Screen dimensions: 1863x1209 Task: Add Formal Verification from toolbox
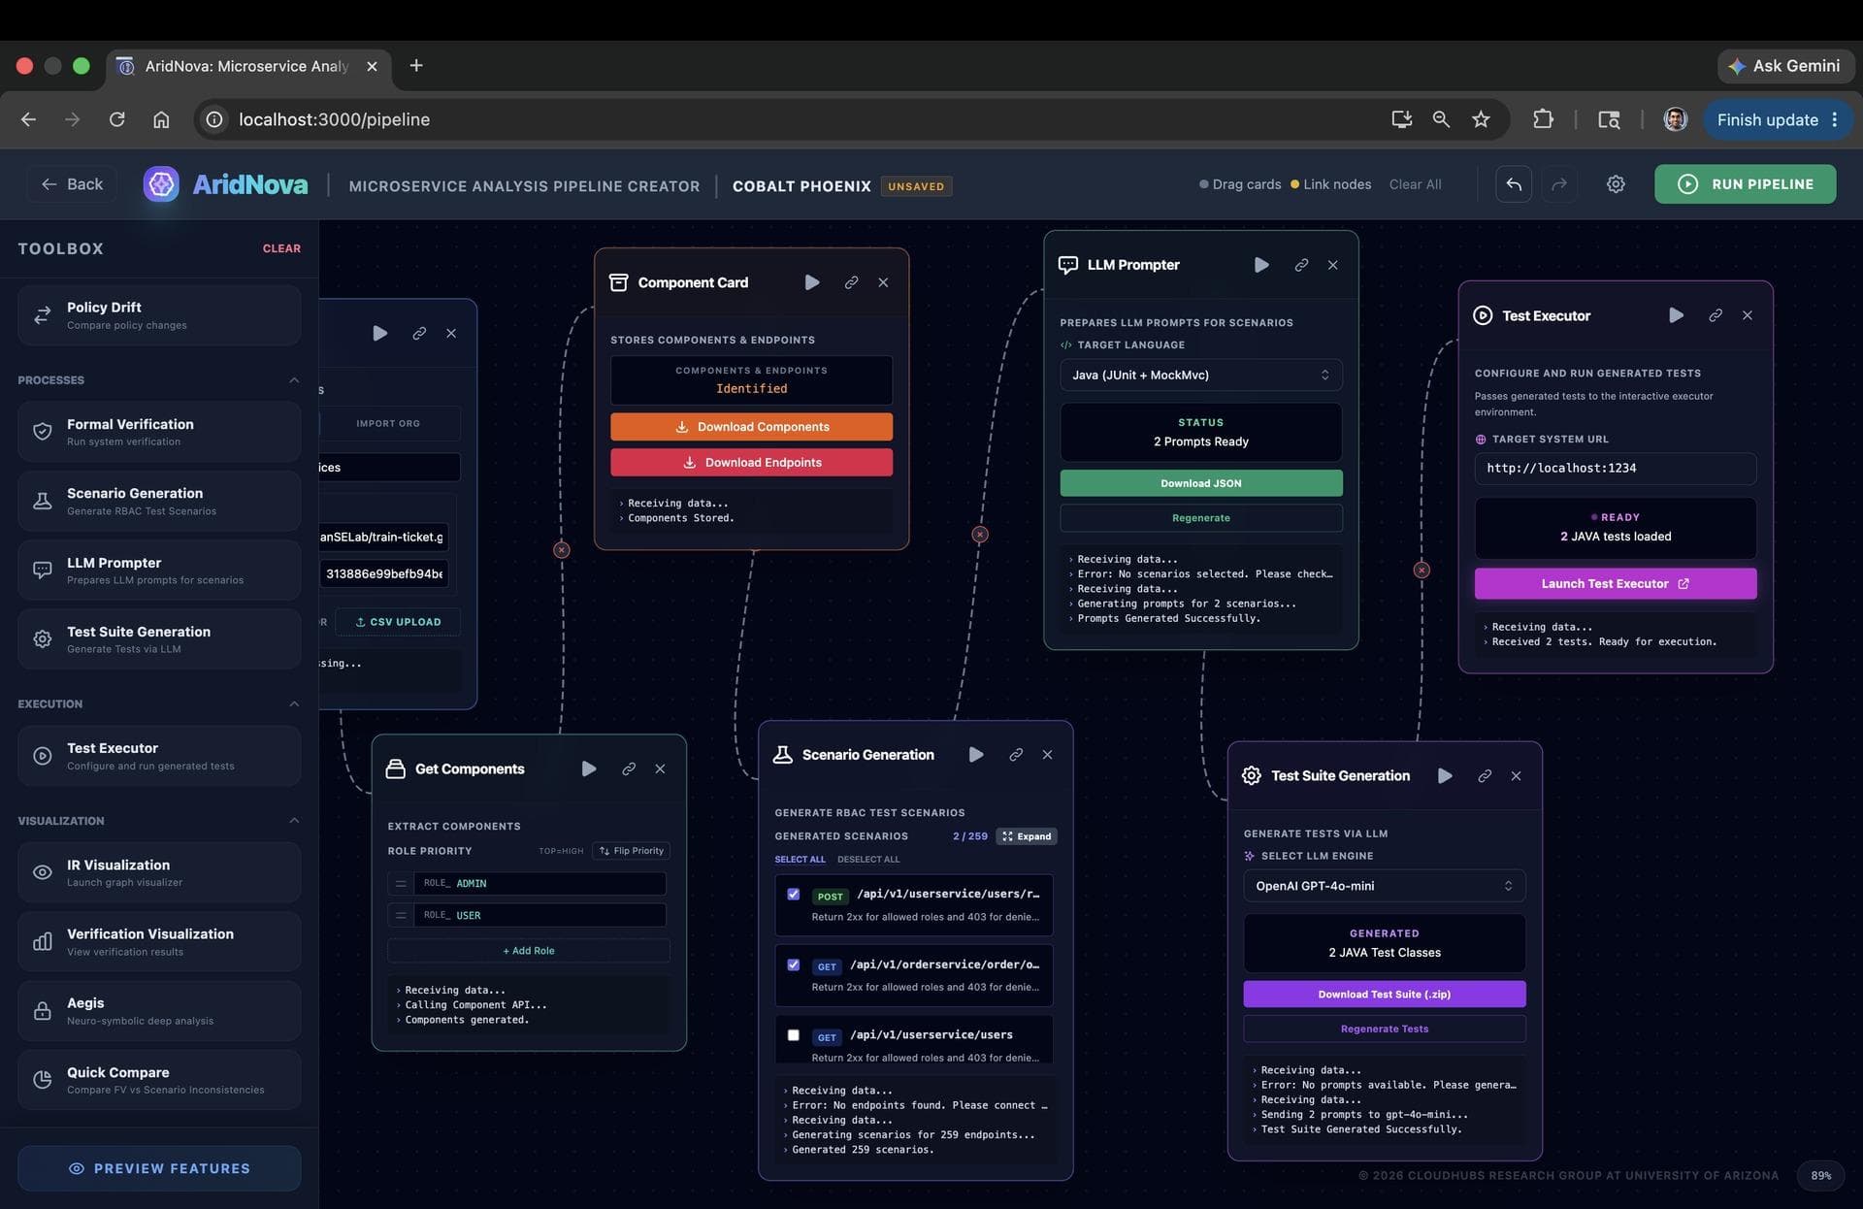point(159,432)
